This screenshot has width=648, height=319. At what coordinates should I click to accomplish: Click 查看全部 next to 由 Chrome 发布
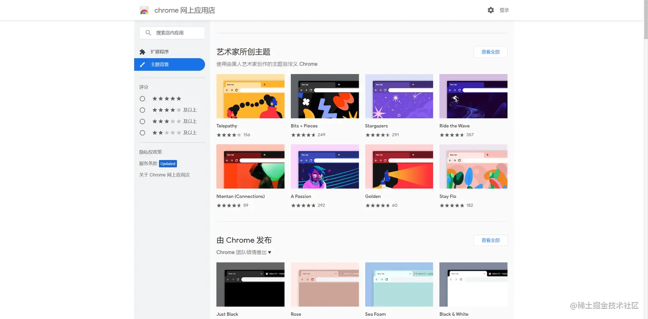(490, 240)
